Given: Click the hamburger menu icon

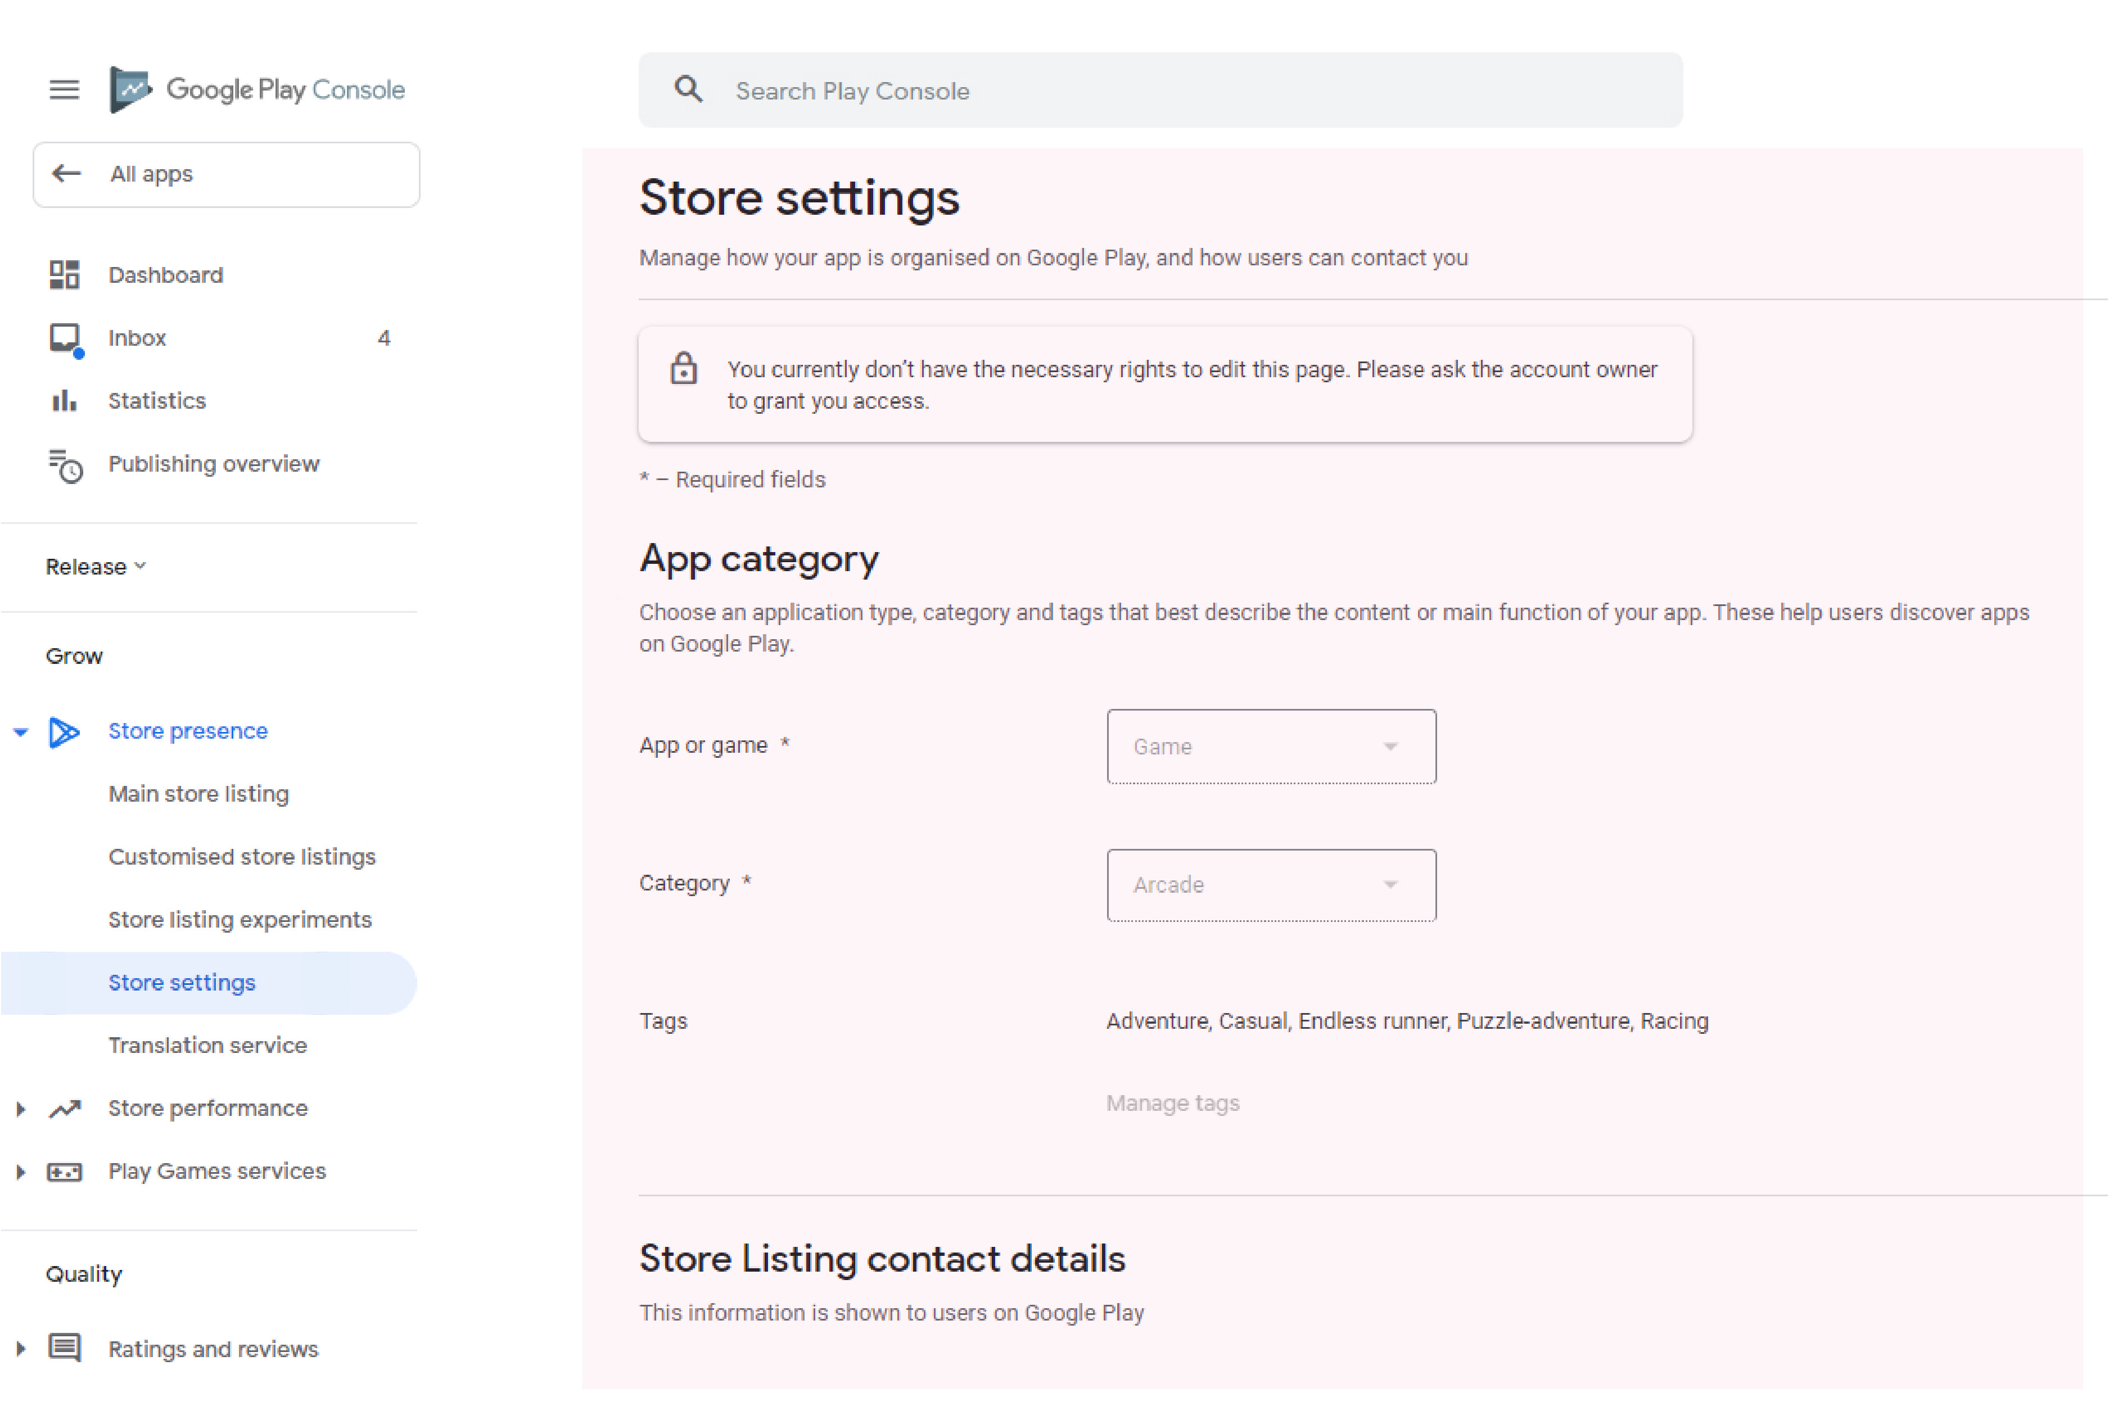Looking at the screenshot, I should tap(63, 89).
